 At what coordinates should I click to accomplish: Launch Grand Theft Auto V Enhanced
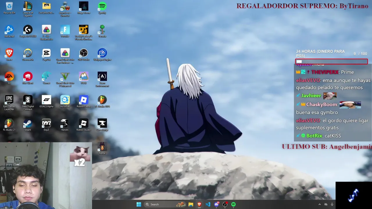click(65, 80)
